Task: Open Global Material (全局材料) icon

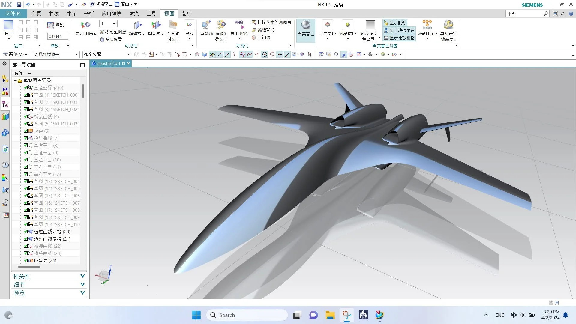Action: point(327,25)
